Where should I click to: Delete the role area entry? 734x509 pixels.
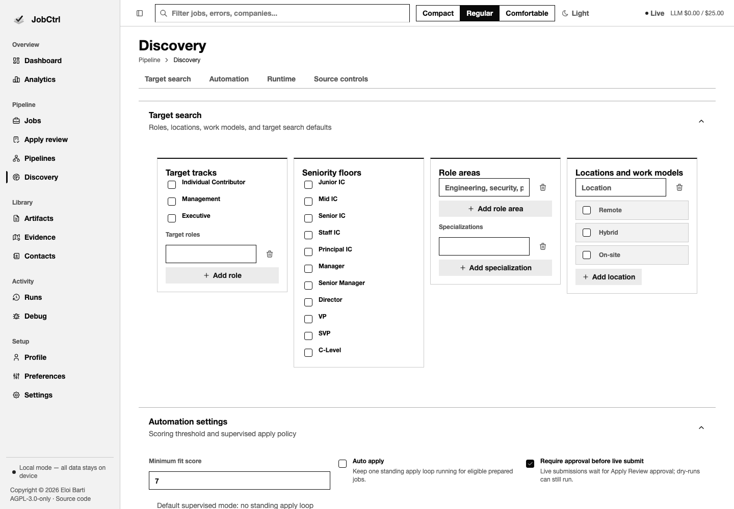tap(543, 187)
